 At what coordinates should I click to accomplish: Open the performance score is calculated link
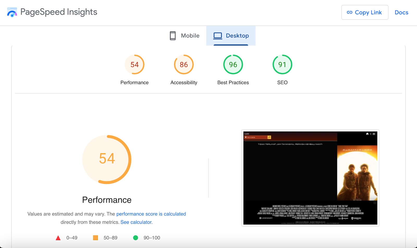[x=151, y=214]
